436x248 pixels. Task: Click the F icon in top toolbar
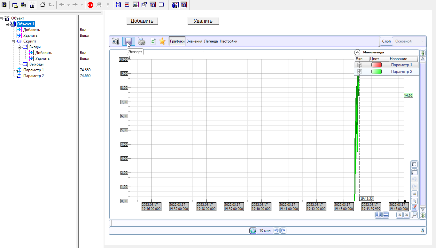tap(107, 5)
